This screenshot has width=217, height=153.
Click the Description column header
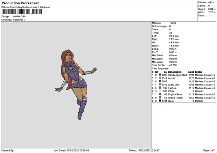(175, 71)
